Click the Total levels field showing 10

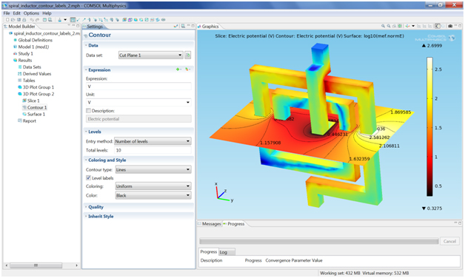pos(153,150)
